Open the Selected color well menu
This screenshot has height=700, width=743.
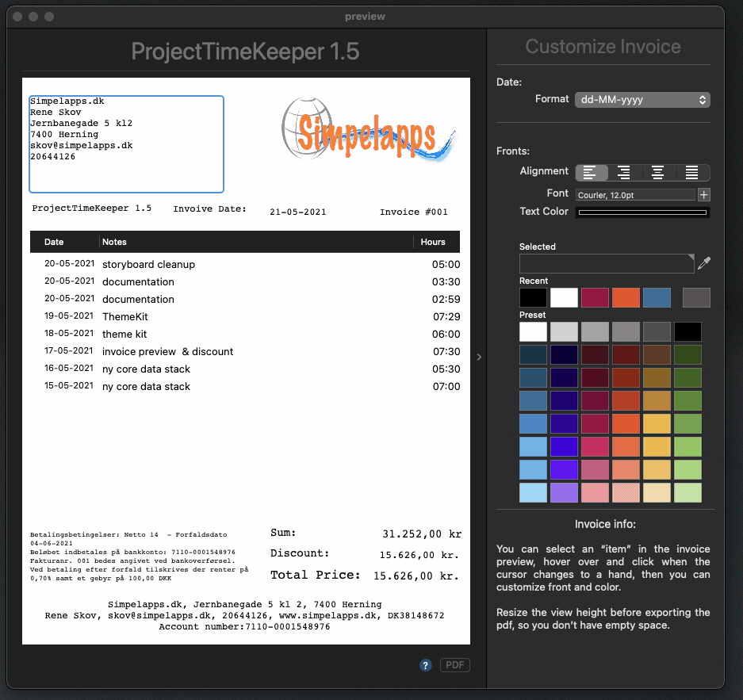tap(607, 264)
